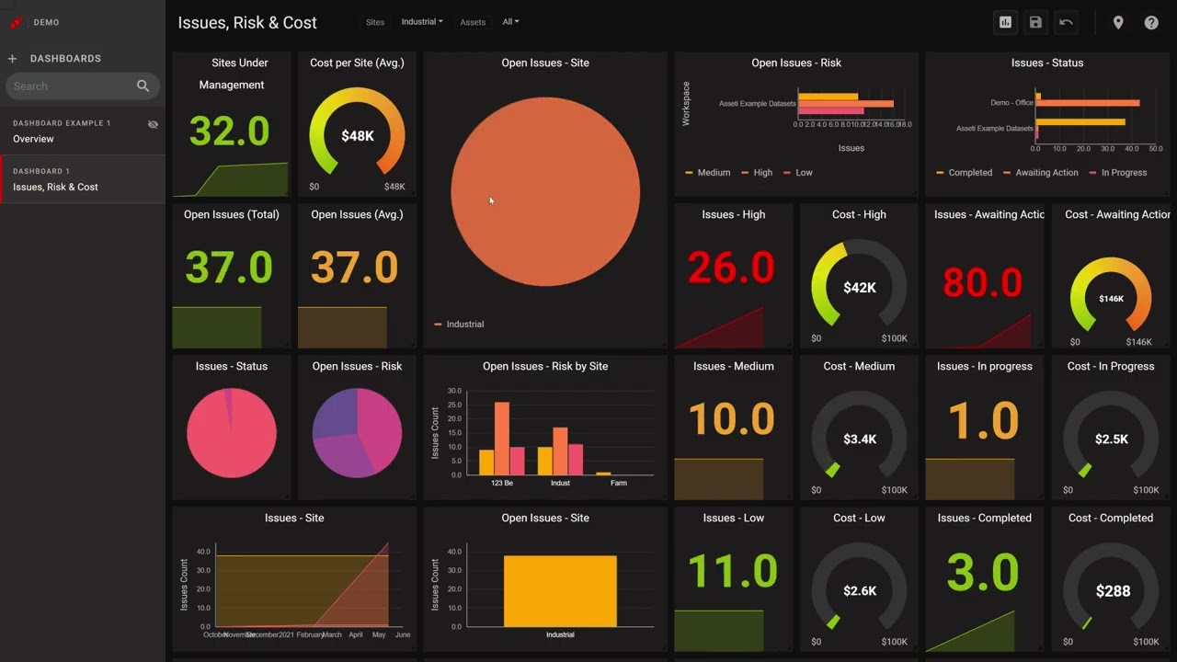Select the Issues, Risk & Cost dashboard

pyautogui.click(x=55, y=187)
